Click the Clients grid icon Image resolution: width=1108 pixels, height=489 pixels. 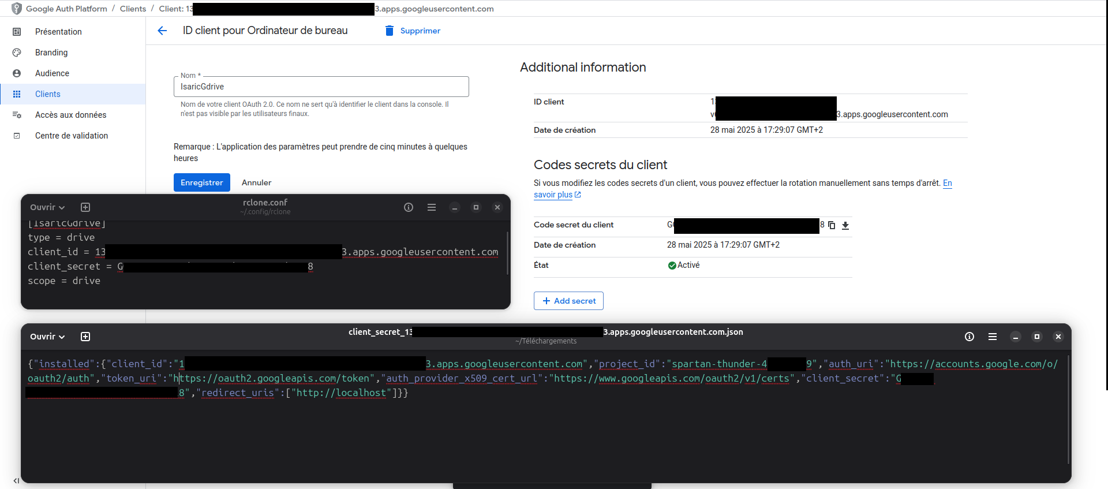[x=17, y=94]
